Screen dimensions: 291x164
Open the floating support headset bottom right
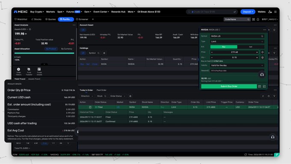[x=273, y=137]
